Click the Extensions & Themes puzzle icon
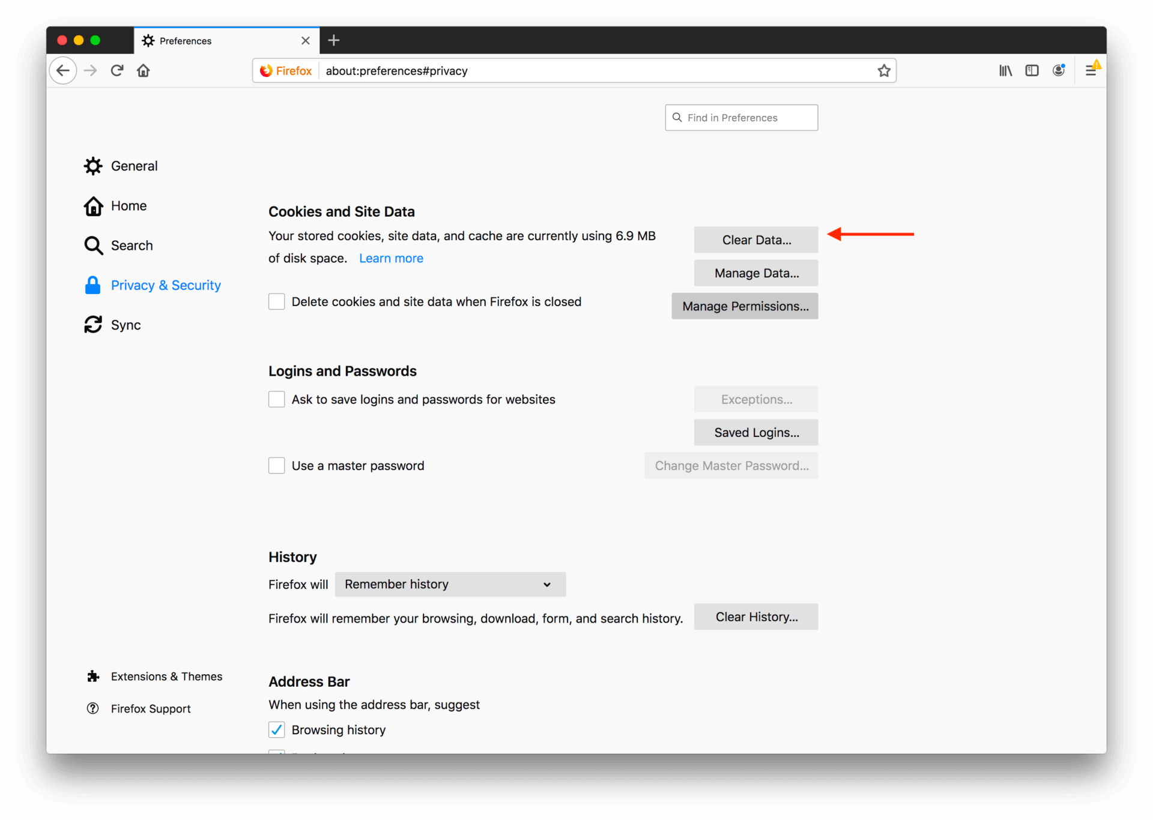Viewport: 1153px width, 820px height. click(93, 676)
